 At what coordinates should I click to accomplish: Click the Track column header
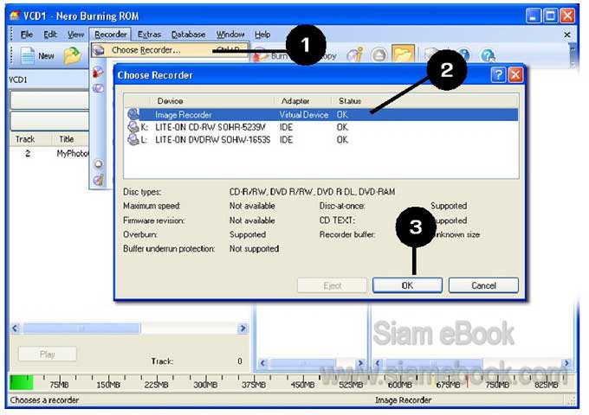pyautogui.click(x=30, y=139)
